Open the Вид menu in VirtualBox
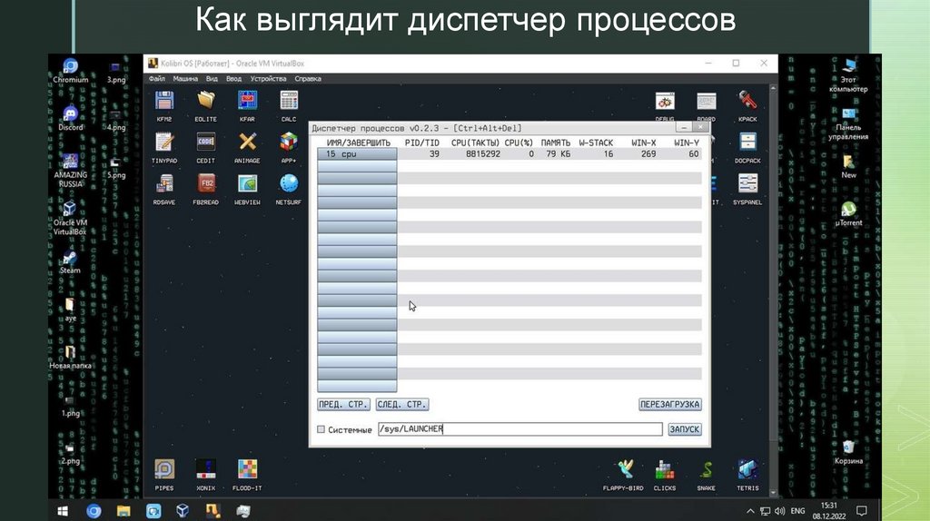930x521 pixels. pyautogui.click(x=212, y=78)
